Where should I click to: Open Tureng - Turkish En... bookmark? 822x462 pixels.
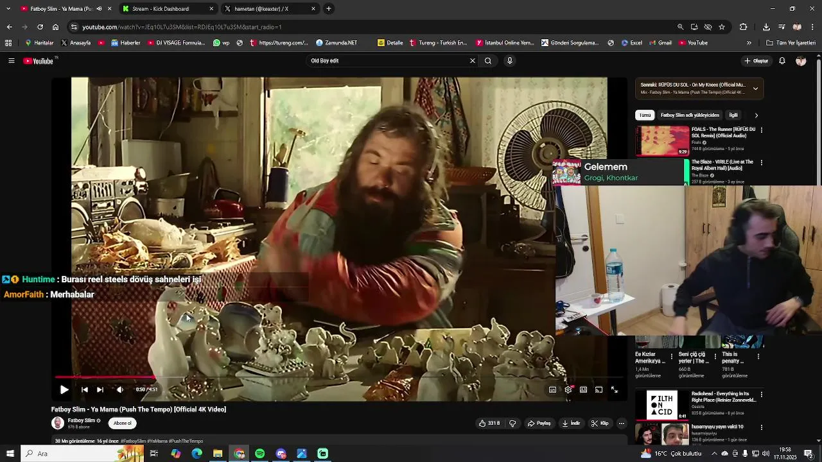(x=438, y=43)
